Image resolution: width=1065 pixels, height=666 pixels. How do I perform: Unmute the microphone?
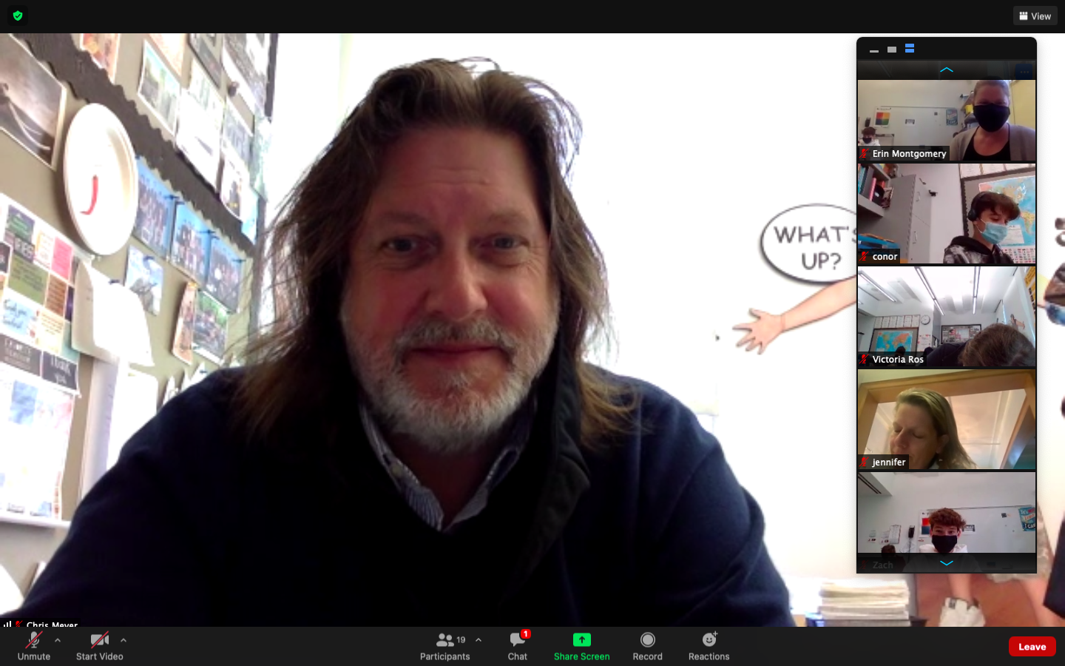(x=34, y=646)
